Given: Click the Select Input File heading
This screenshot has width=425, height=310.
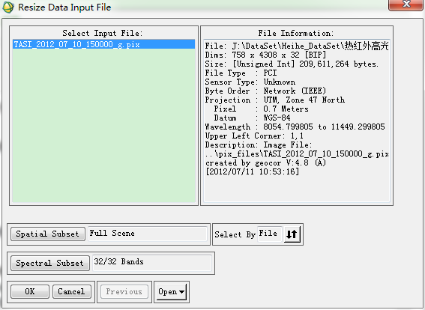Looking at the screenshot, I should [103, 33].
